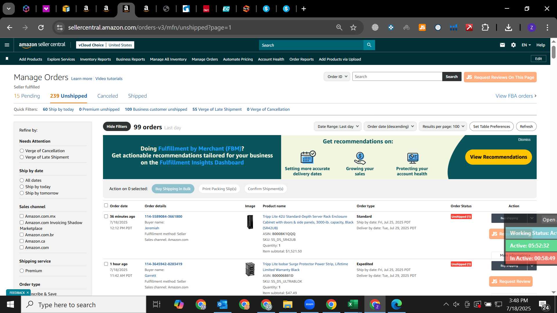Image resolution: width=557 pixels, height=313 pixels.
Task: Click the orange JS extension icon
Action: (422, 28)
